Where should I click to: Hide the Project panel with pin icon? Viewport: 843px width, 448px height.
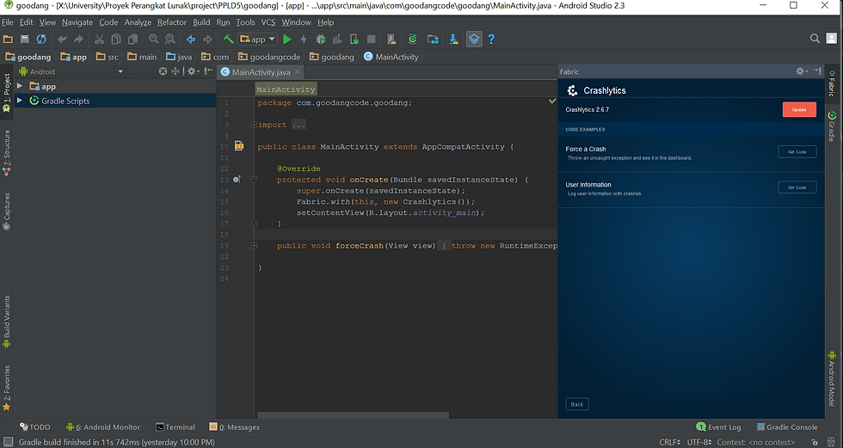[x=208, y=71]
